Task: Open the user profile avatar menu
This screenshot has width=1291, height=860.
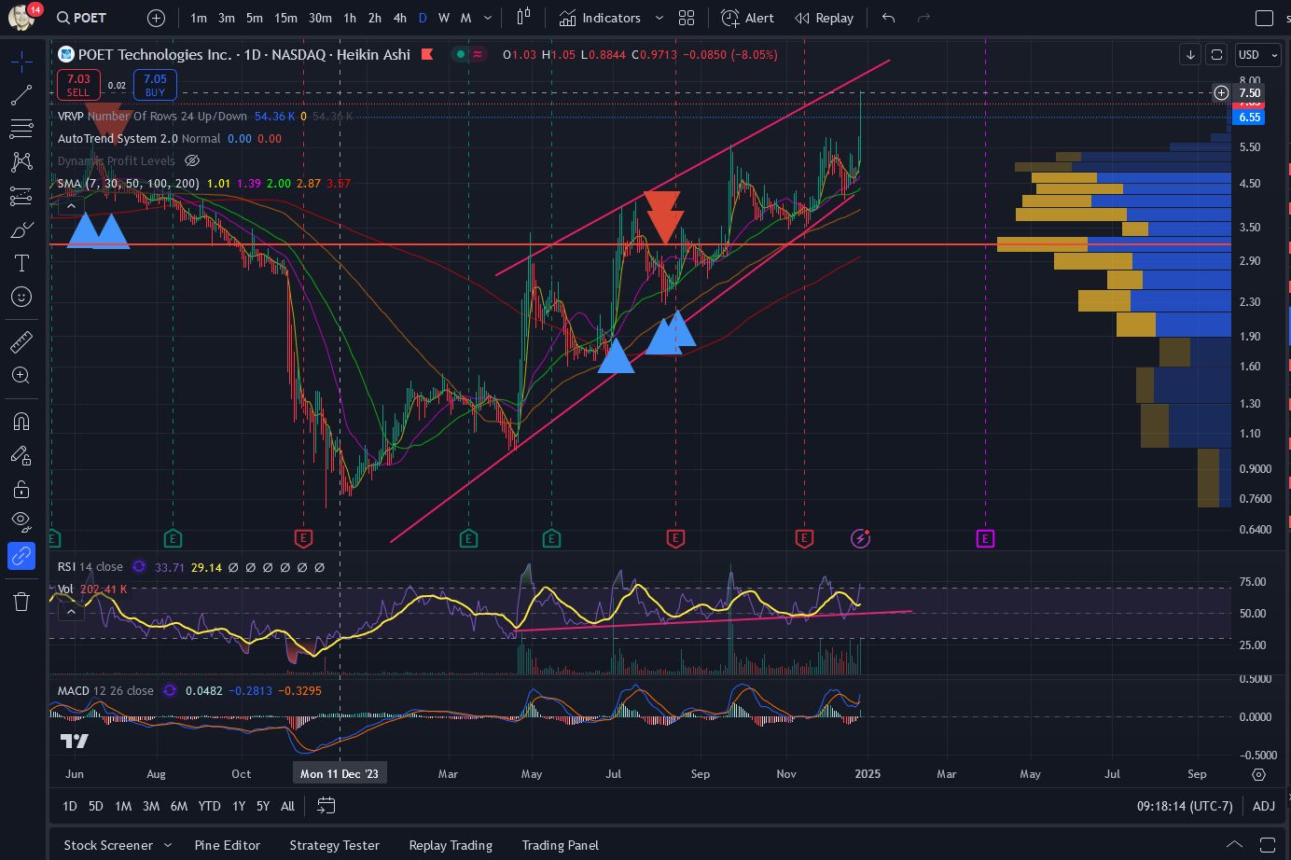Action: click(x=21, y=17)
